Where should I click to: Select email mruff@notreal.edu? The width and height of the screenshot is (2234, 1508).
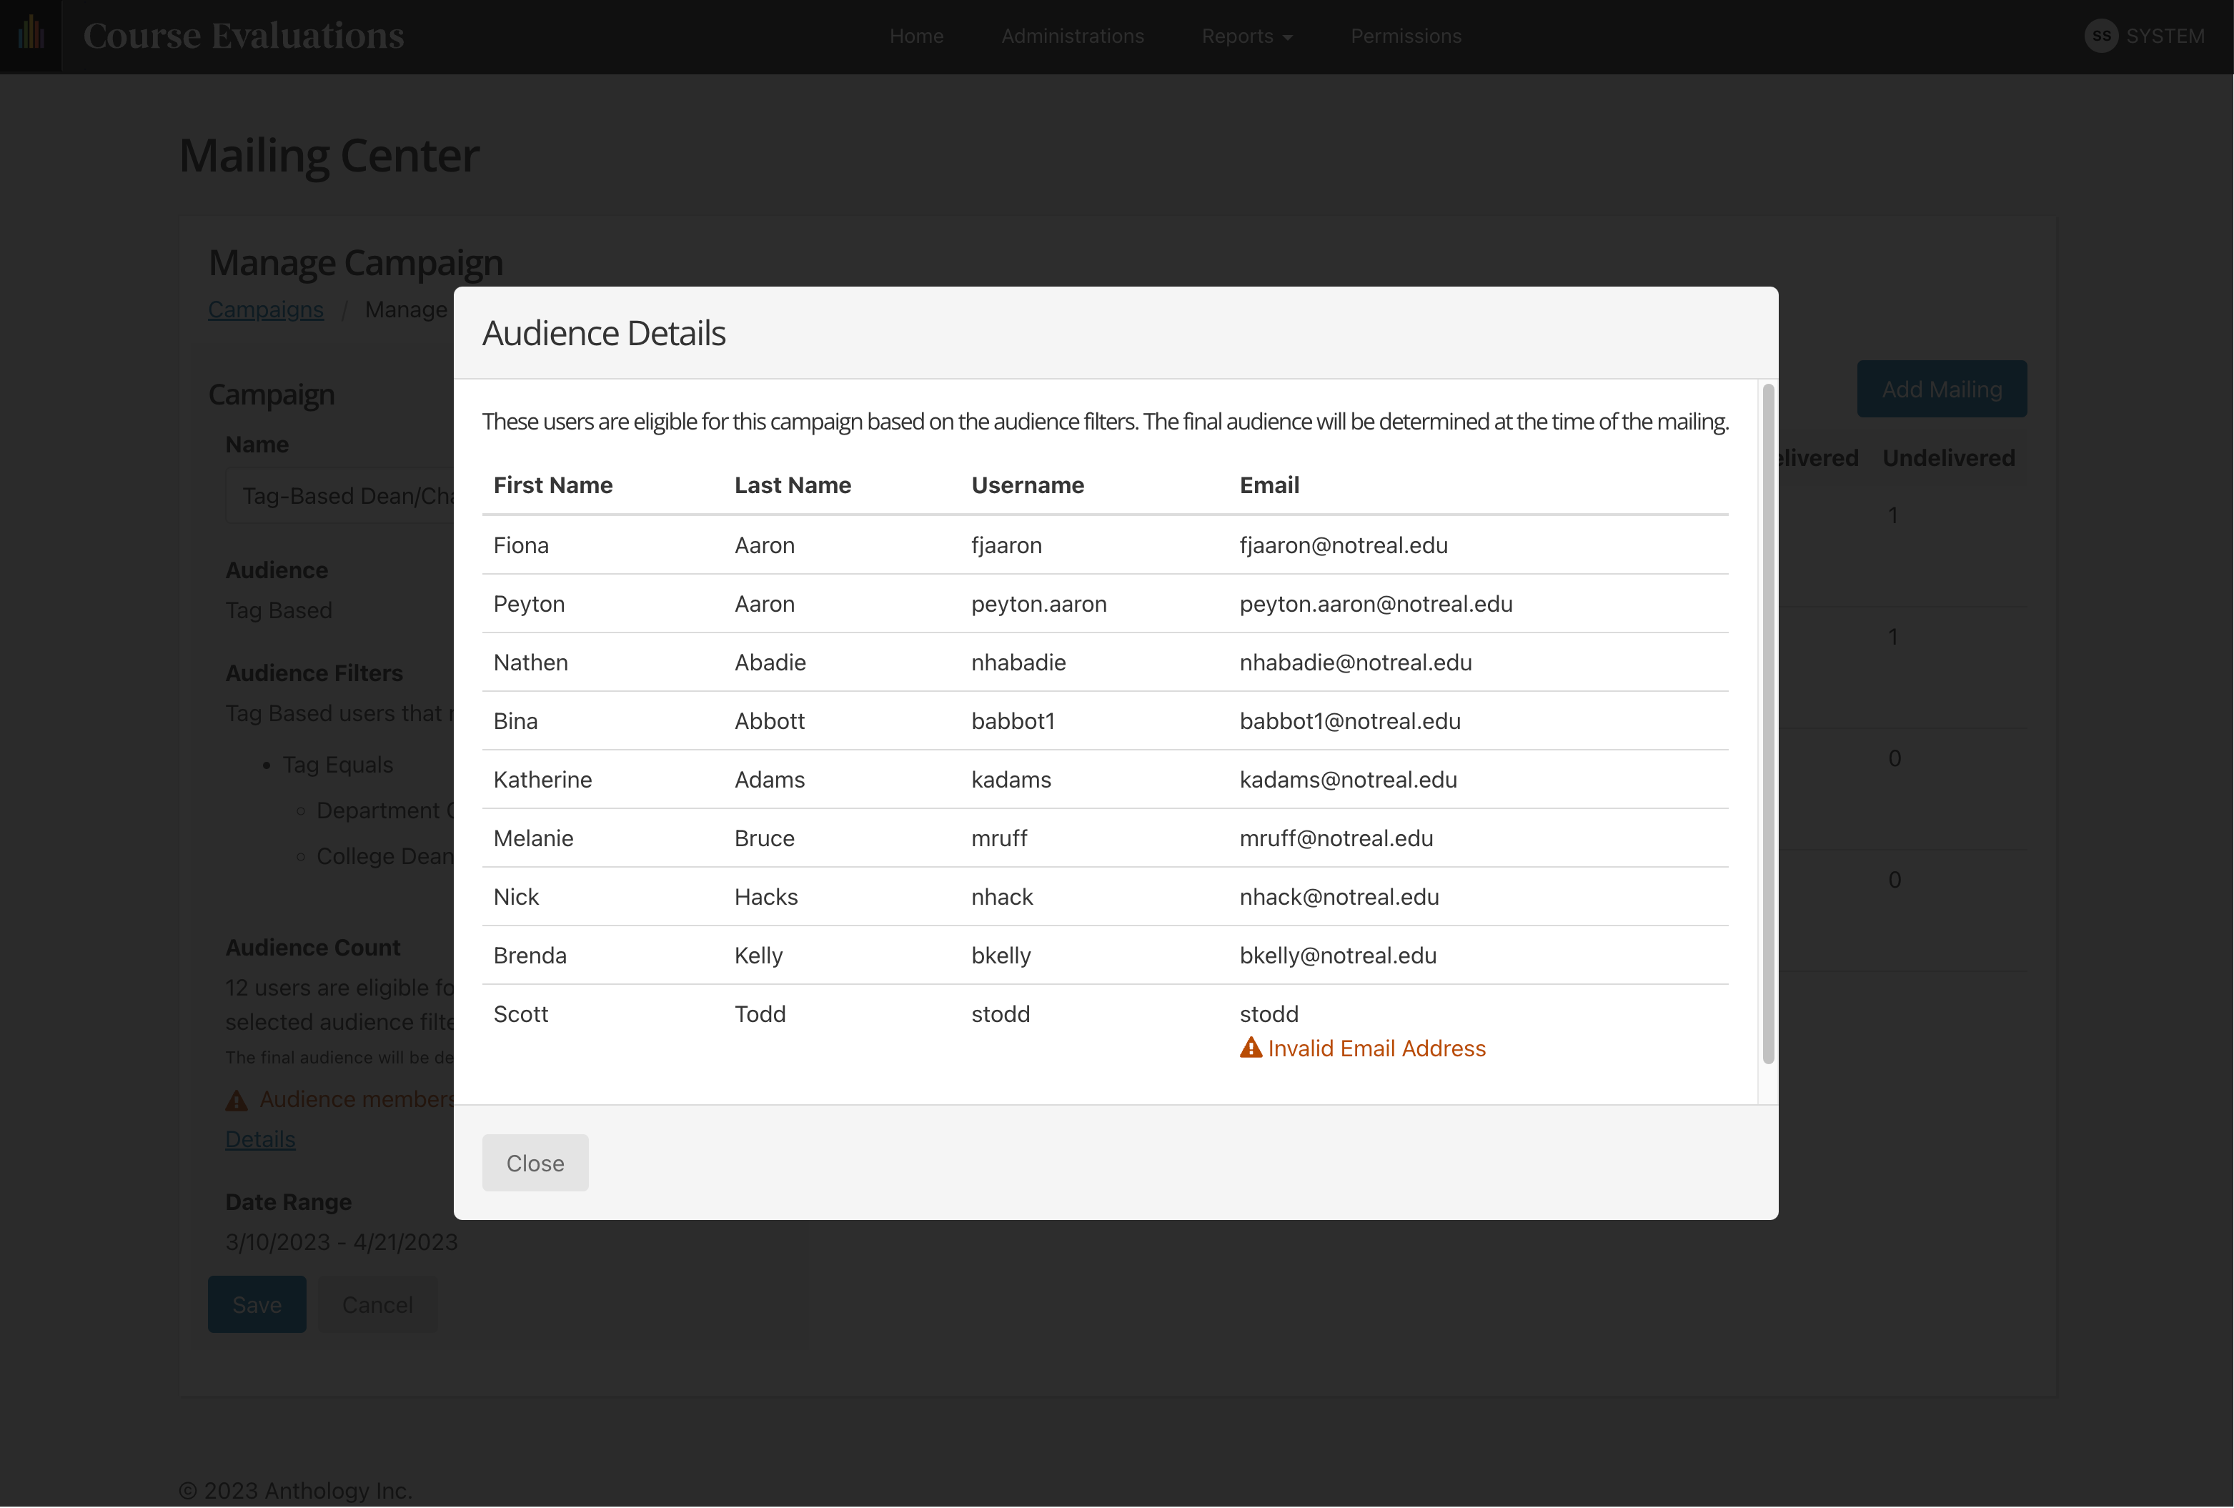coord(1336,839)
